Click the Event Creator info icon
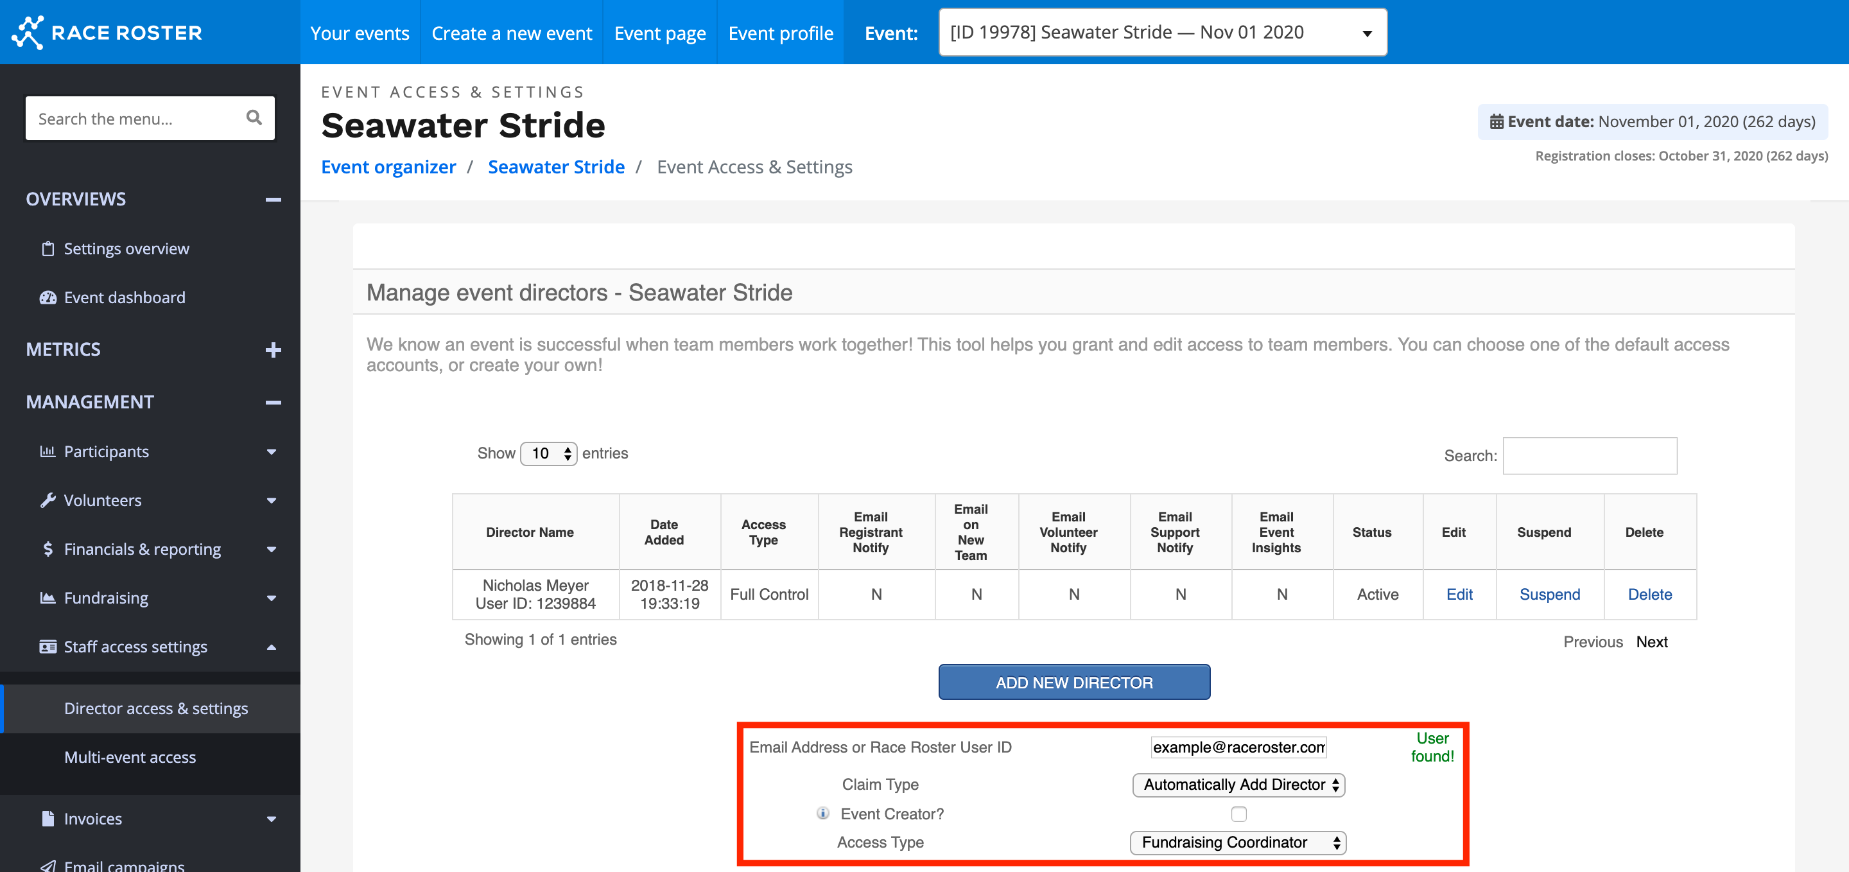The height and width of the screenshot is (872, 1849). pos(823,813)
